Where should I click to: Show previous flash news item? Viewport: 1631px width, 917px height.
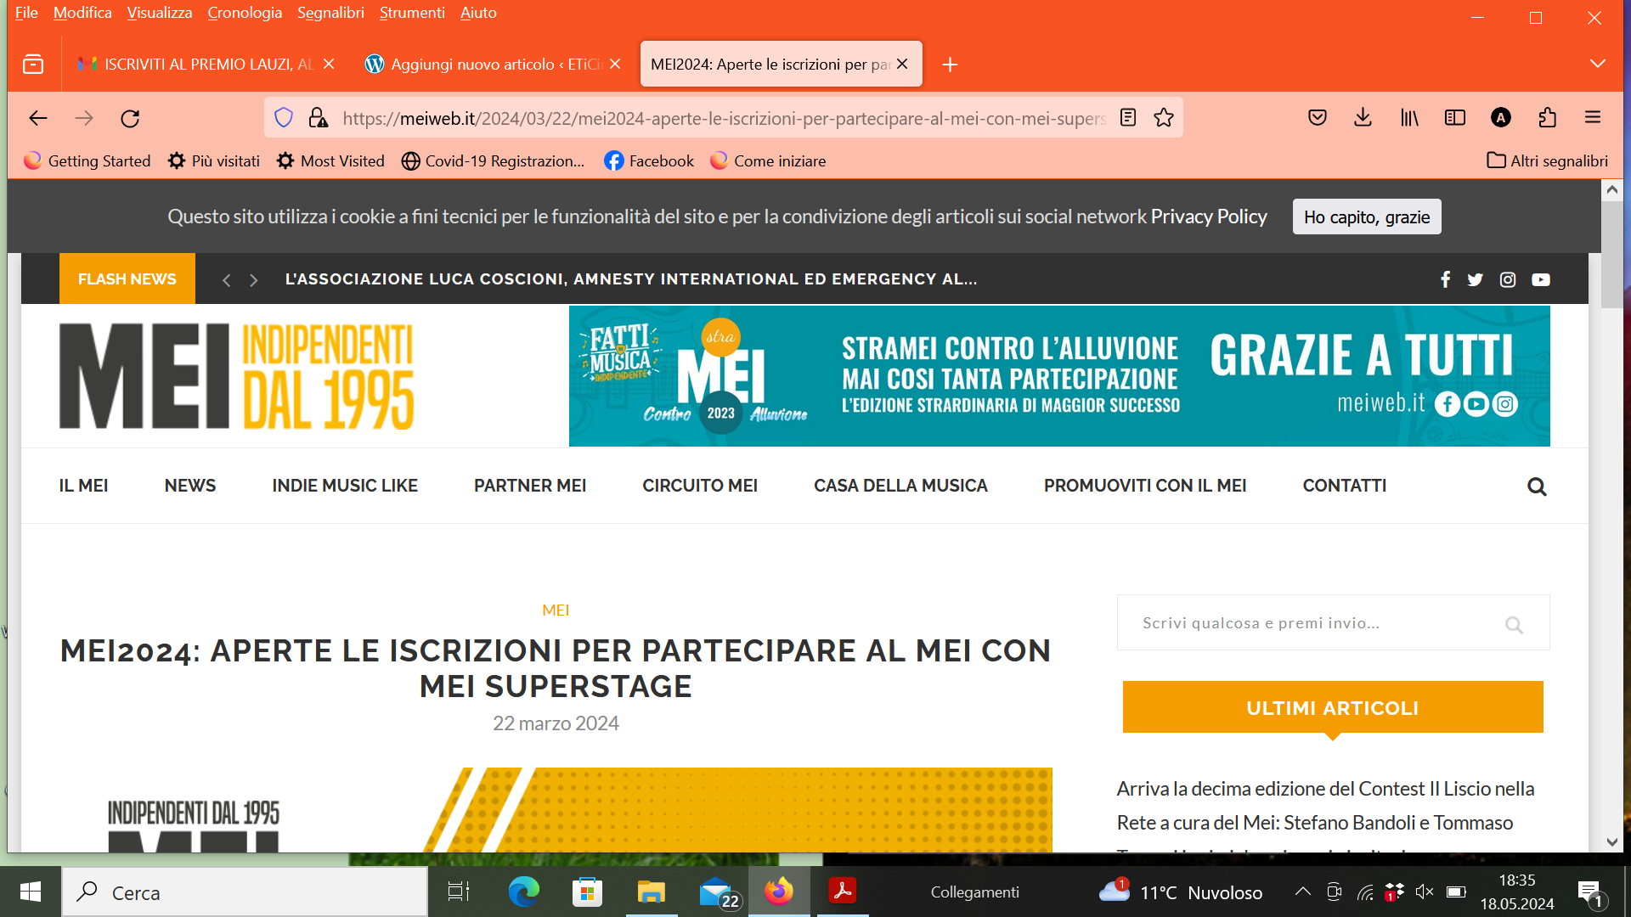(226, 279)
